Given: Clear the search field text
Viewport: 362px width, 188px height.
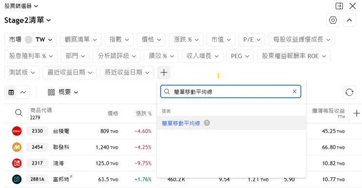Looking at the screenshot, I should pos(294,92).
